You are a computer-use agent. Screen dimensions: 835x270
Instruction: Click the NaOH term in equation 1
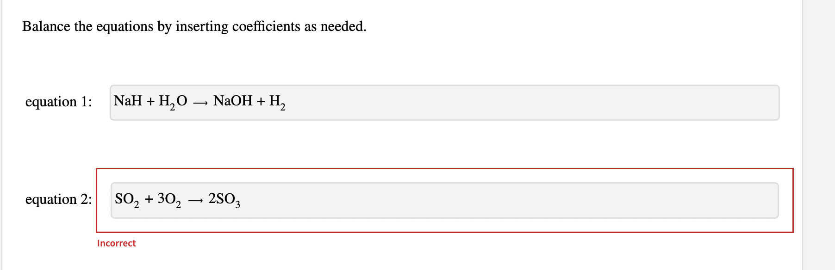(x=233, y=101)
